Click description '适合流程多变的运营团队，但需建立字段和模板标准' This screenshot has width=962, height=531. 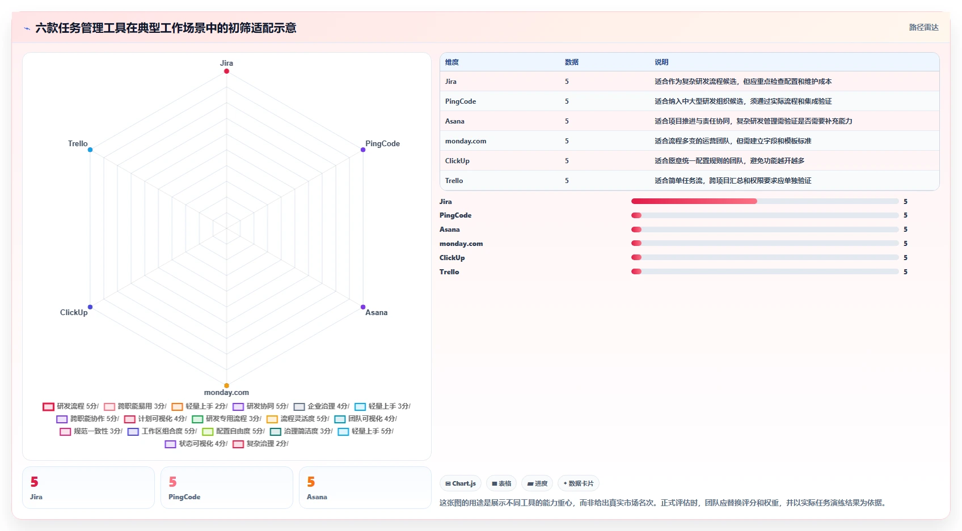(733, 141)
